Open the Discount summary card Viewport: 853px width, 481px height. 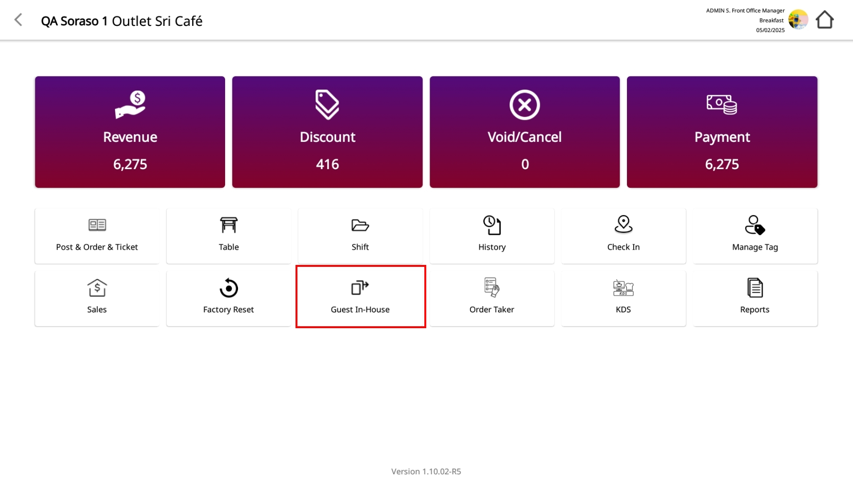tap(327, 132)
